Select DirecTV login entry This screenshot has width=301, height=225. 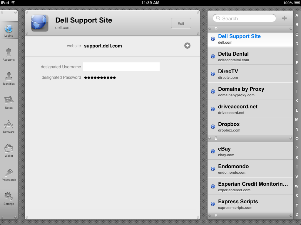tap(250, 74)
